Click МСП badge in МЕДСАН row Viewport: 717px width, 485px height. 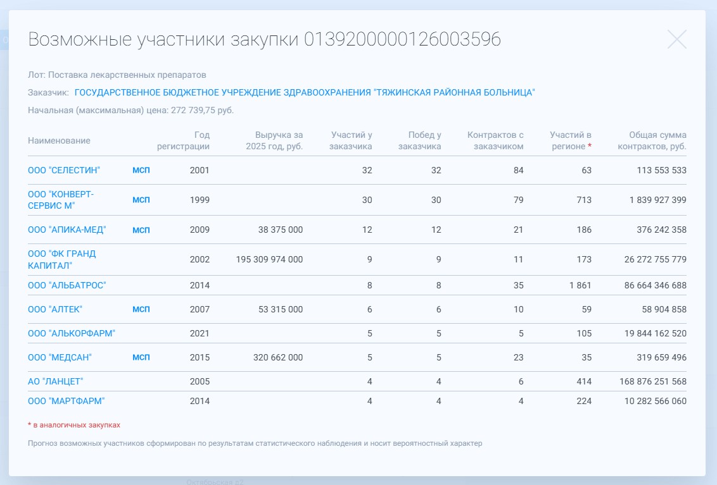coord(141,358)
